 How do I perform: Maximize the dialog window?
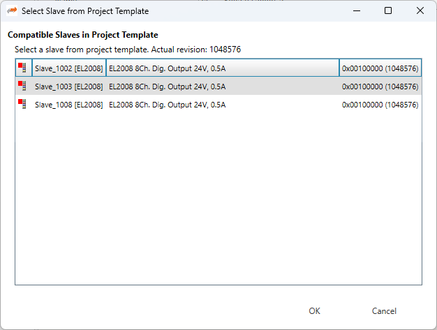(388, 11)
